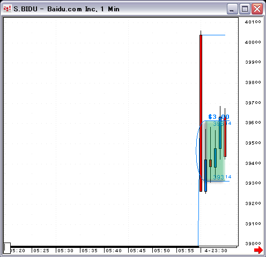Click the first blue candlestick after the red bar
Screen dimensions: 266x257
point(205,176)
